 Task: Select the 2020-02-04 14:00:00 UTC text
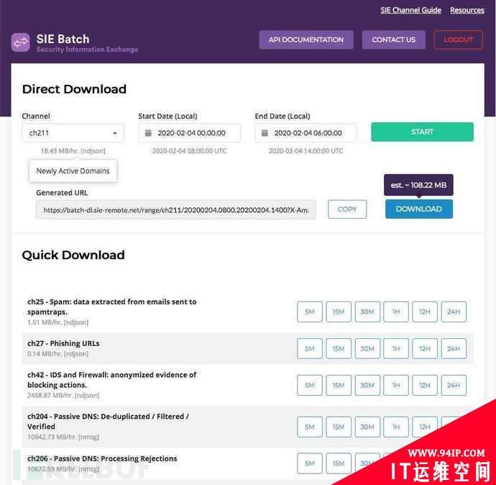click(306, 150)
